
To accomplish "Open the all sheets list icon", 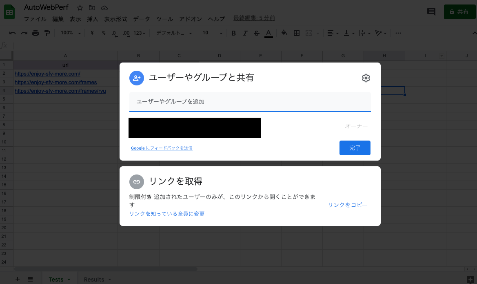I will click(x=30, y=279).
